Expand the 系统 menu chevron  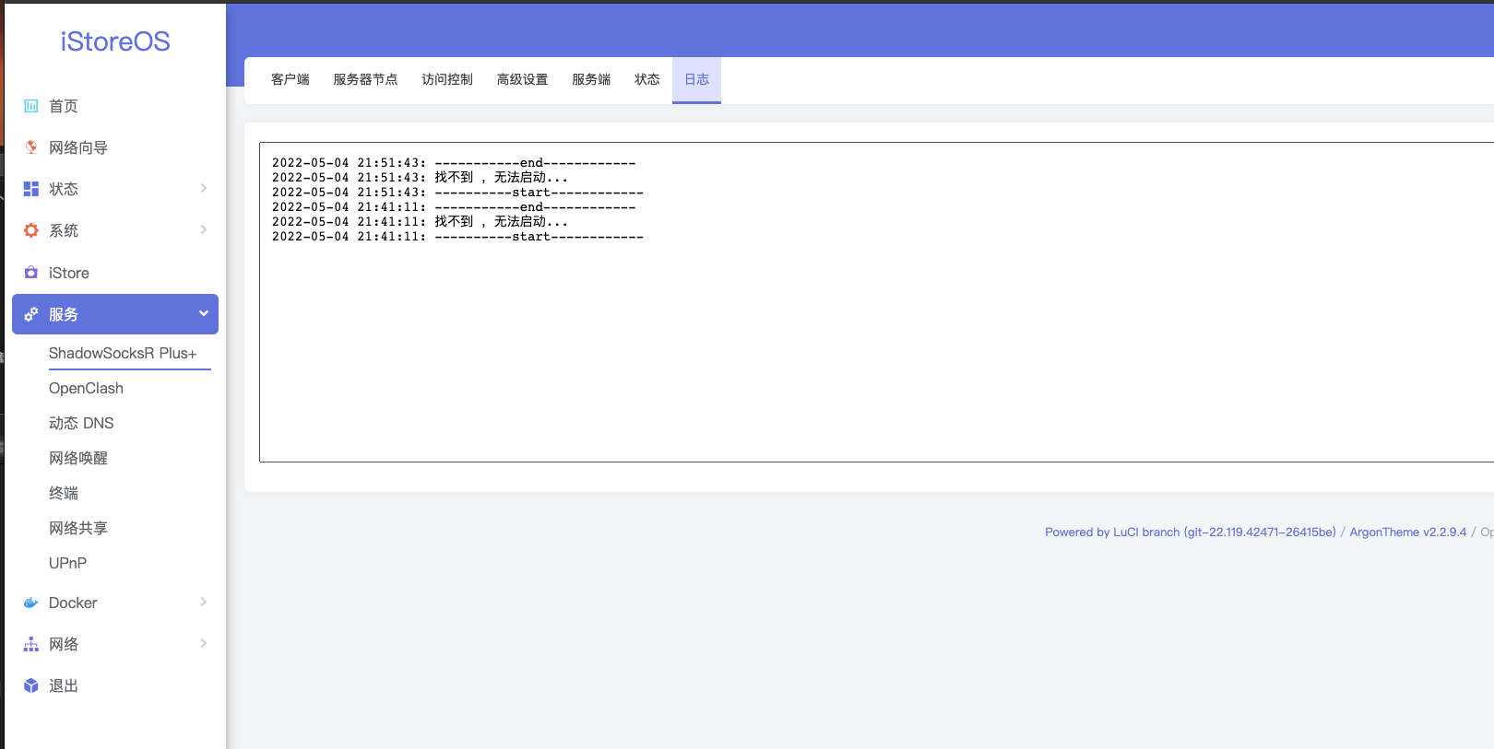click(203, 229)
